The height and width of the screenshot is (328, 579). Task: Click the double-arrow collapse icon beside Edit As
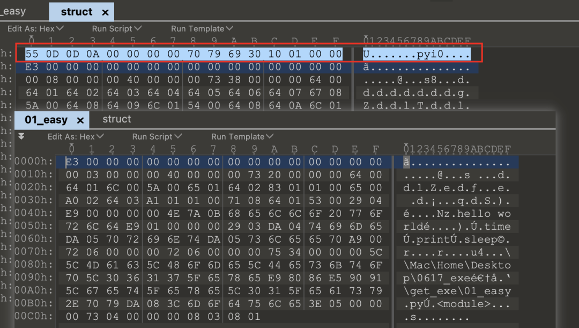(21, 136)
